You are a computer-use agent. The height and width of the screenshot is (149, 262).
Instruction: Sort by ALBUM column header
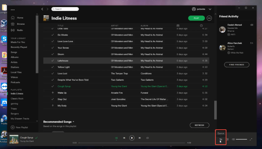(x=144, y=26)
